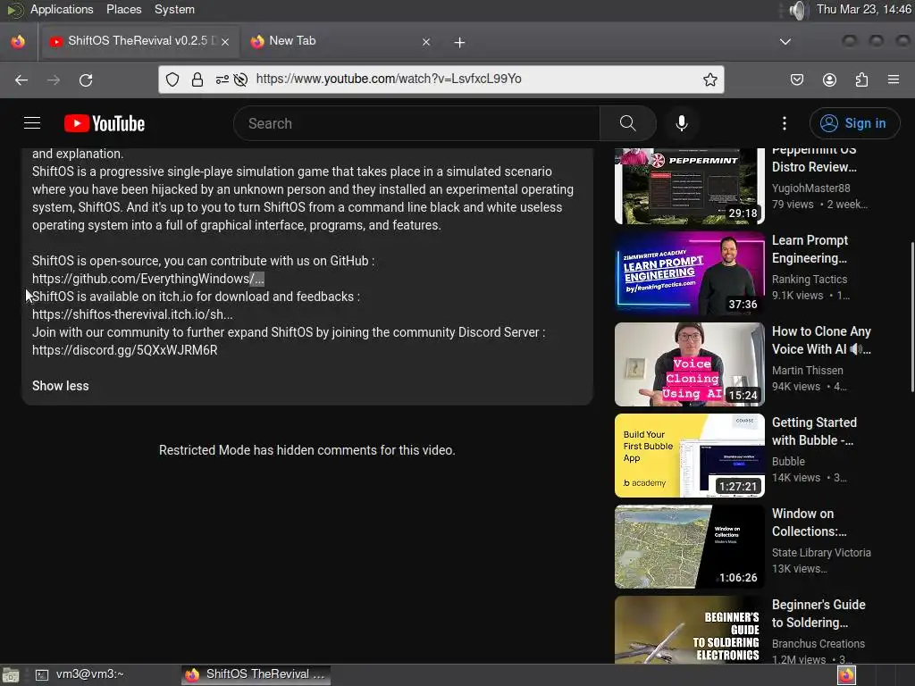Click the Martin Thissen channel name
This screenshot has width=915, height=686.
(x=808, y=371)
